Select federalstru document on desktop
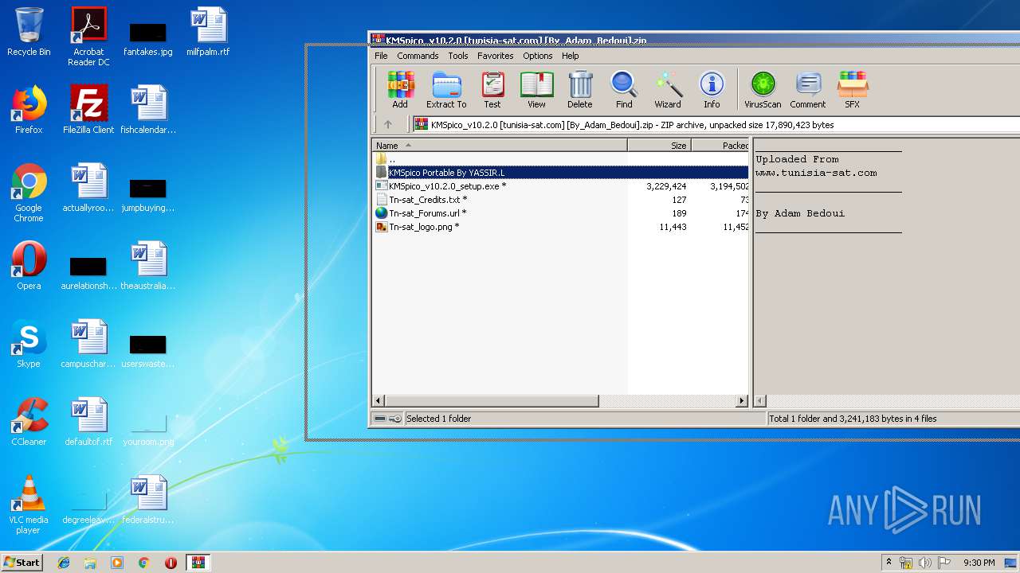The height and width of the screenshot is (573, 1020). [x=148, y=500]
